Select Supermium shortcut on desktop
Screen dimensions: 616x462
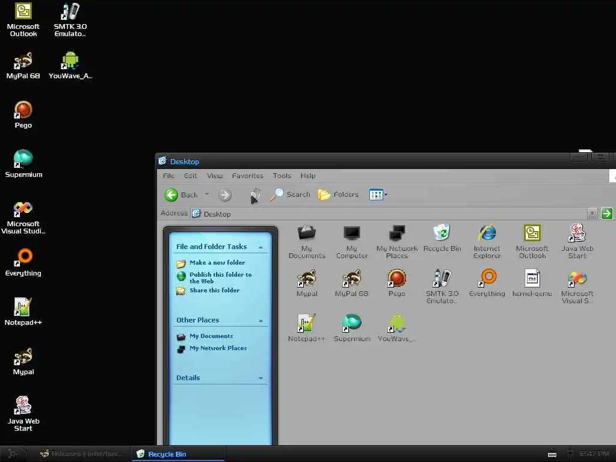(x=23, y=164)
